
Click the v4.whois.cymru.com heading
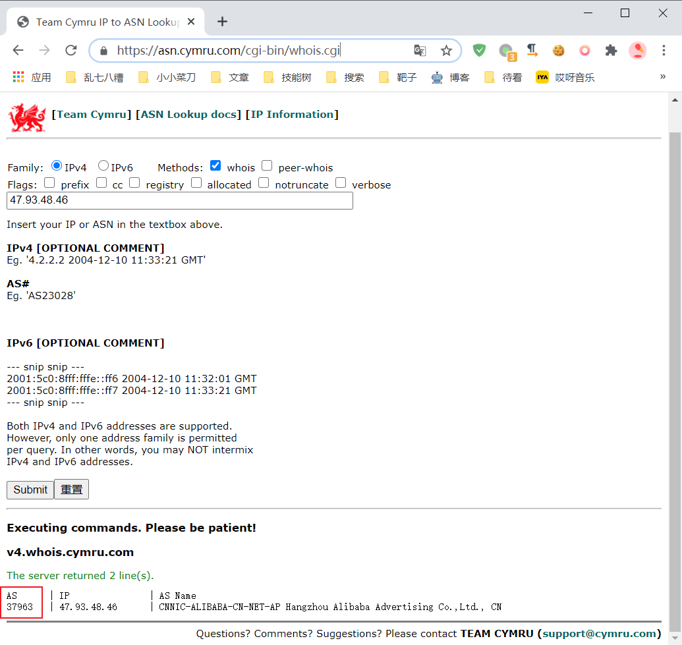tap(71, 552)
